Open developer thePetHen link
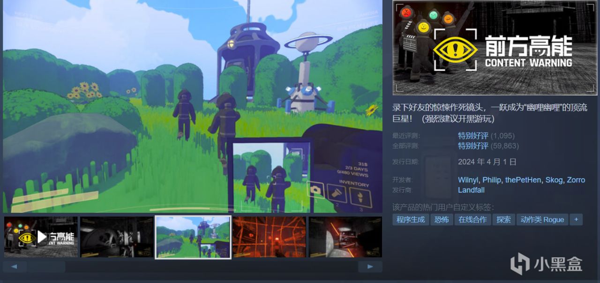600x283 pixels. [x=523, y=180]
